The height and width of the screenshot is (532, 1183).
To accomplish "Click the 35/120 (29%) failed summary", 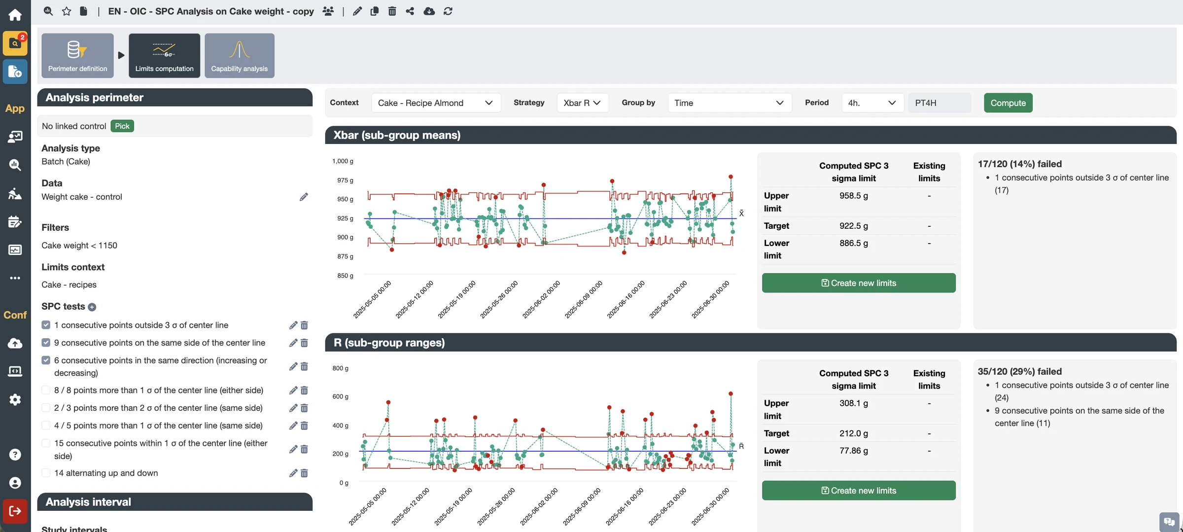I will (1019, 372).
